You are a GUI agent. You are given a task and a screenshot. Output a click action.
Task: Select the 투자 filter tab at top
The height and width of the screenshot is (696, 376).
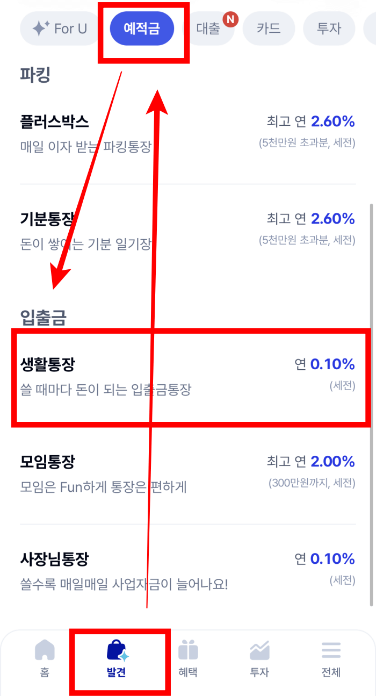click(x=329, y=28)
